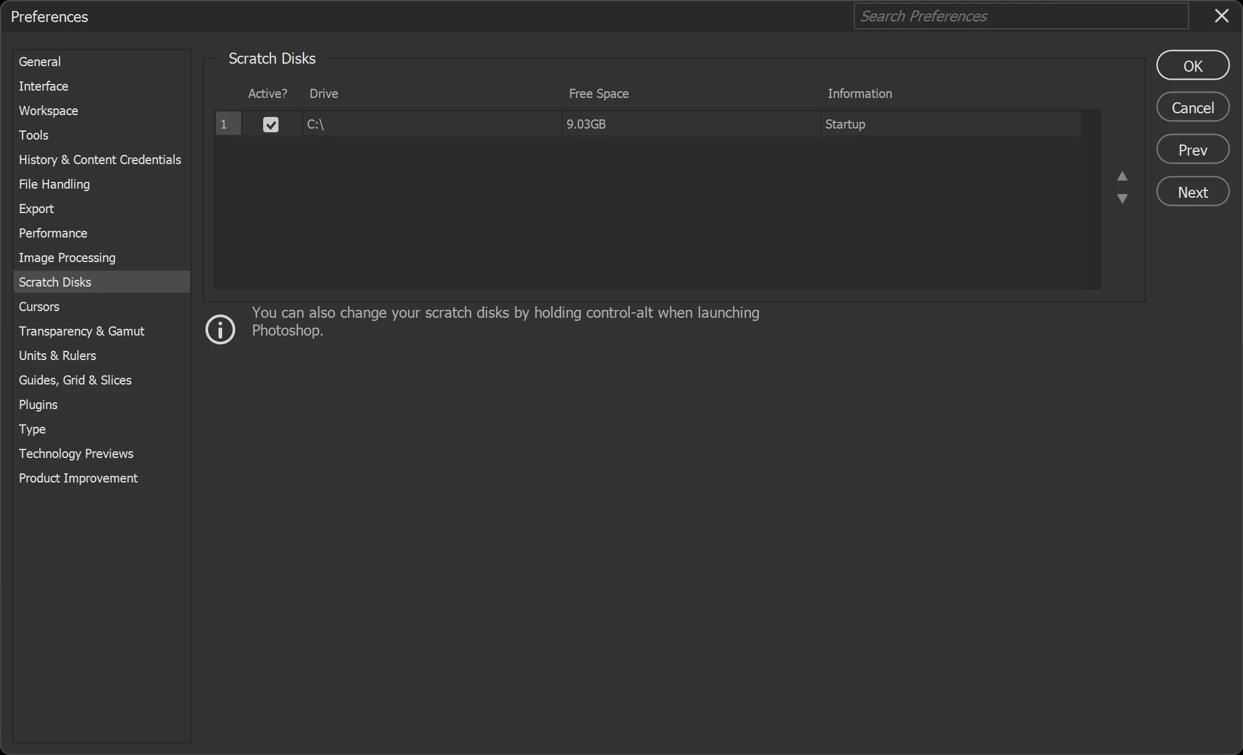Uncheck the C:\ drive Active checkbox
This screenshot has width=1243, height=755.
pos(271,124)
